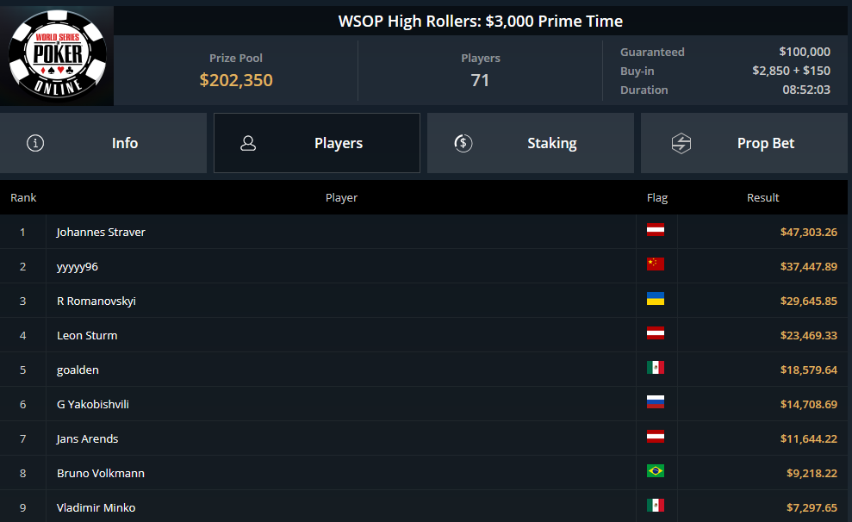Click the Ukraine flag for R Romanovskyi
Viewport: 852px width, 522px height.
[656, 299]
